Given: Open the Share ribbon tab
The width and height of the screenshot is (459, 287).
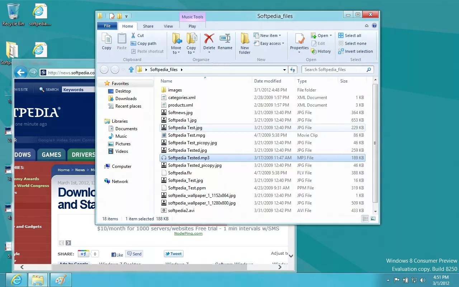Looking at the screenshot, I should 148,26.
